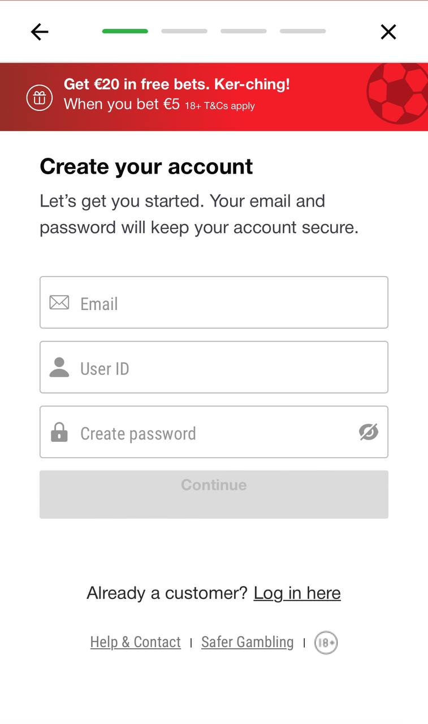This screenshot has width=428, height=724.
Task: Click the envelope icon in Email field
Action: [59, 303]
